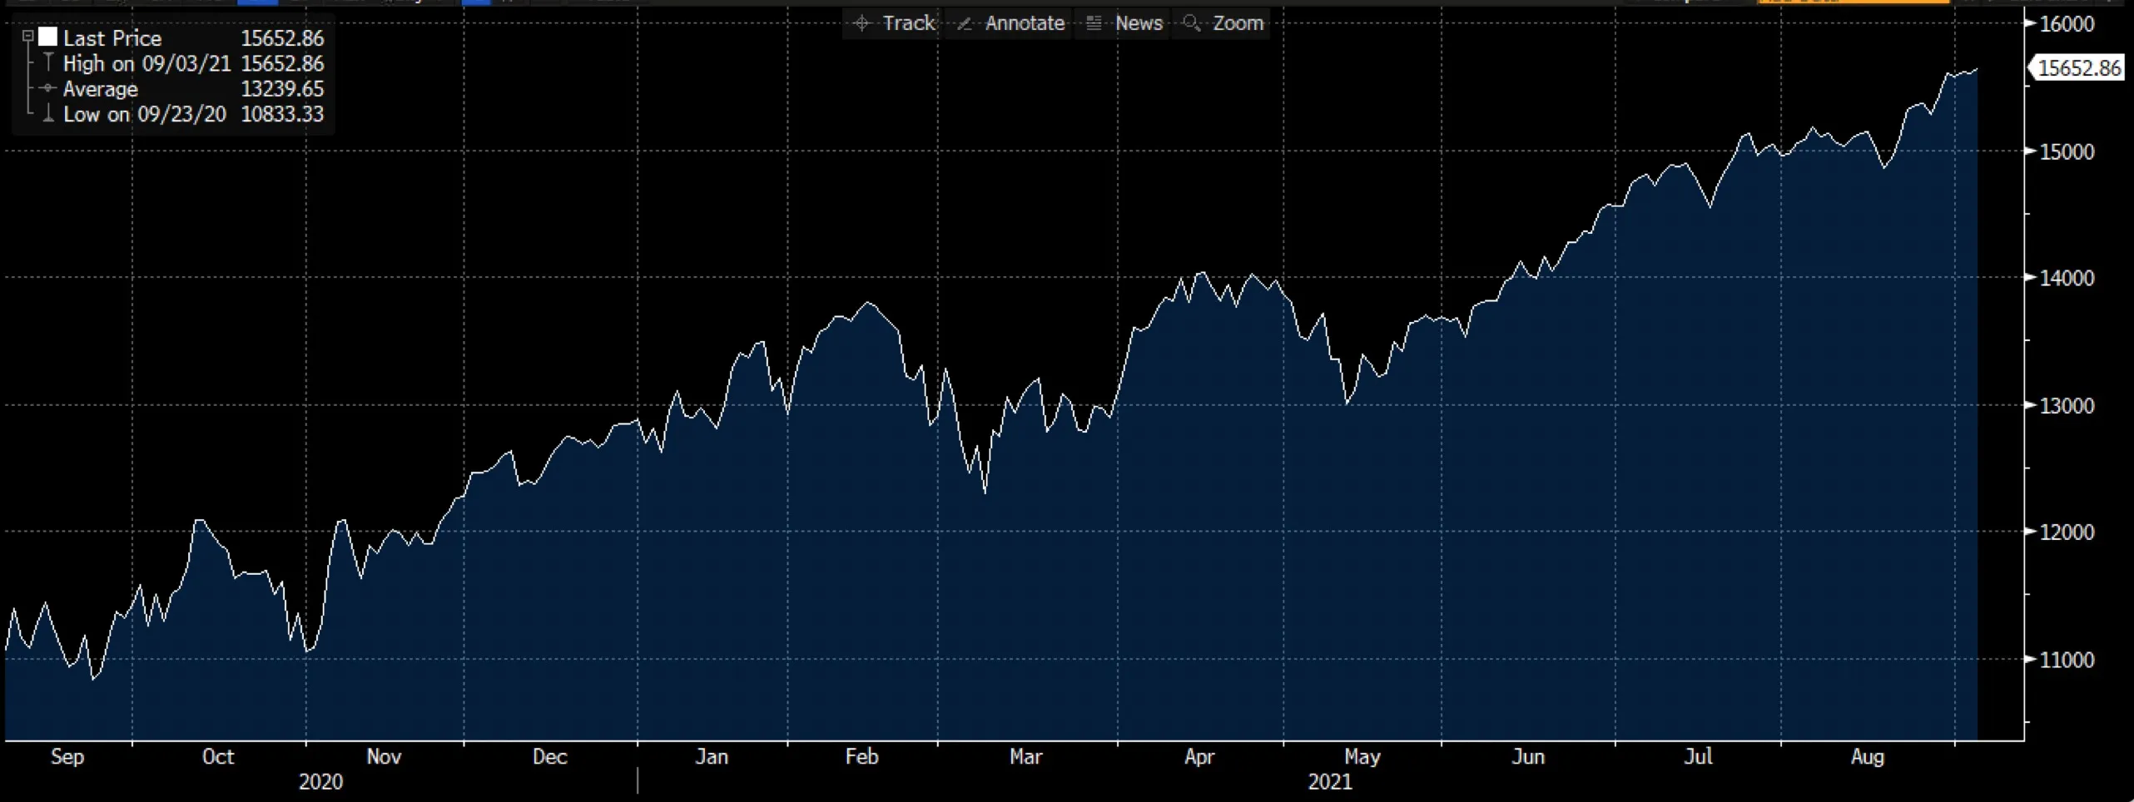Collapse the legend panel via its minus box
Screen dimensions: 2134x802
27,36
